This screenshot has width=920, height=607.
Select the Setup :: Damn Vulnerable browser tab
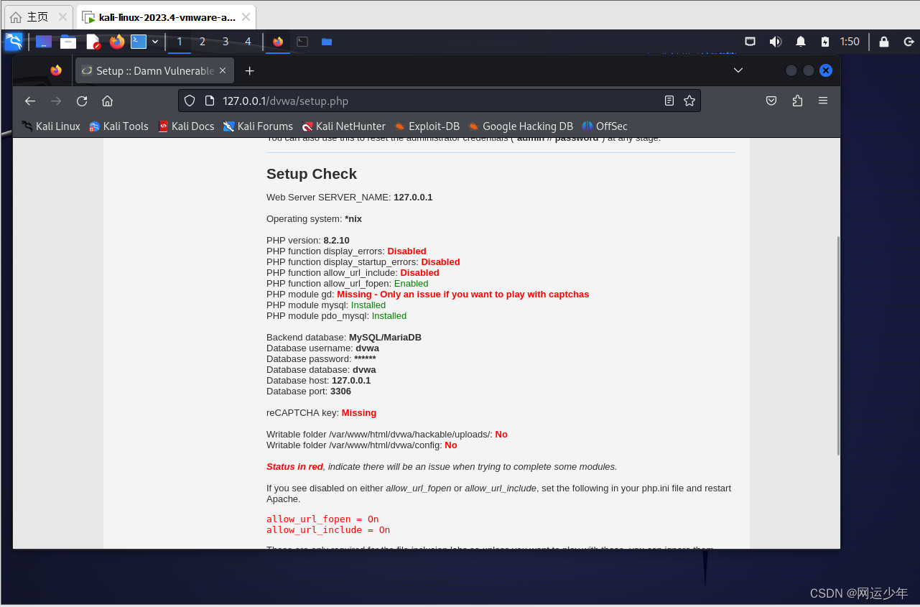(x=154, y=70)
